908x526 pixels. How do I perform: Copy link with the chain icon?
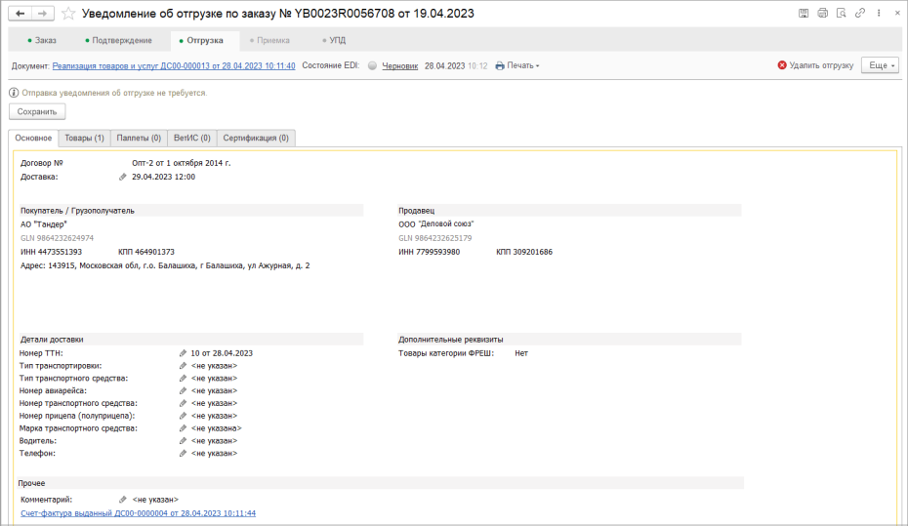coord(860,13)
